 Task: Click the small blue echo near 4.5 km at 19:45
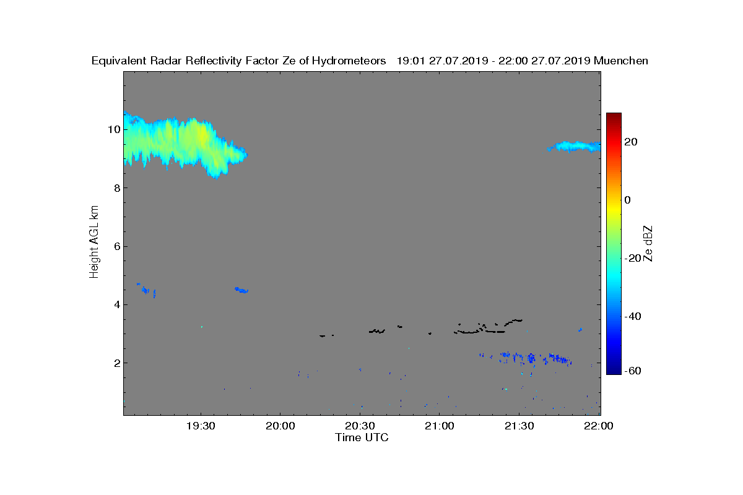click(241, 290)
